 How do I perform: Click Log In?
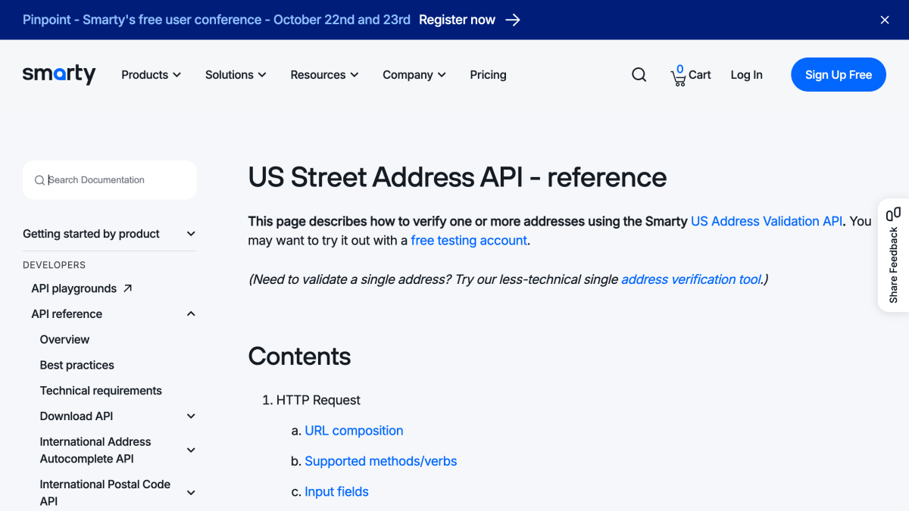click(746, 75)
